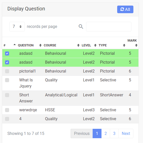Viewport: 143px width, 143px height.
Task: Sort table by LEVEL column arrows
Action: (x=95, y=45)
